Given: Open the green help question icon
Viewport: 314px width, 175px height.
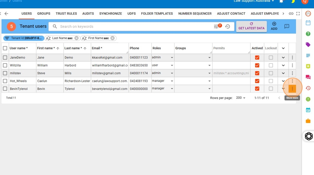Looking at the screenshot, I should pyautogui.click(x=308, y=34).
